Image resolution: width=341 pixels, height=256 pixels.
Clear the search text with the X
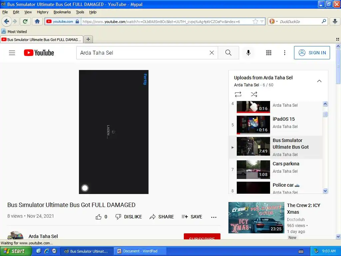[211, 53]
